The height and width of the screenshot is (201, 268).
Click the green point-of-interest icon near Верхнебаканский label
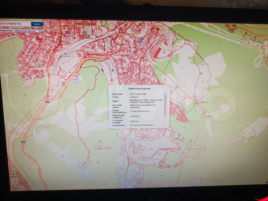click(85, 33)
